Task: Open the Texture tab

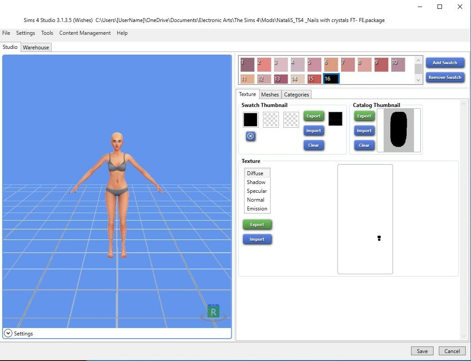Action: tap(247, 94)
